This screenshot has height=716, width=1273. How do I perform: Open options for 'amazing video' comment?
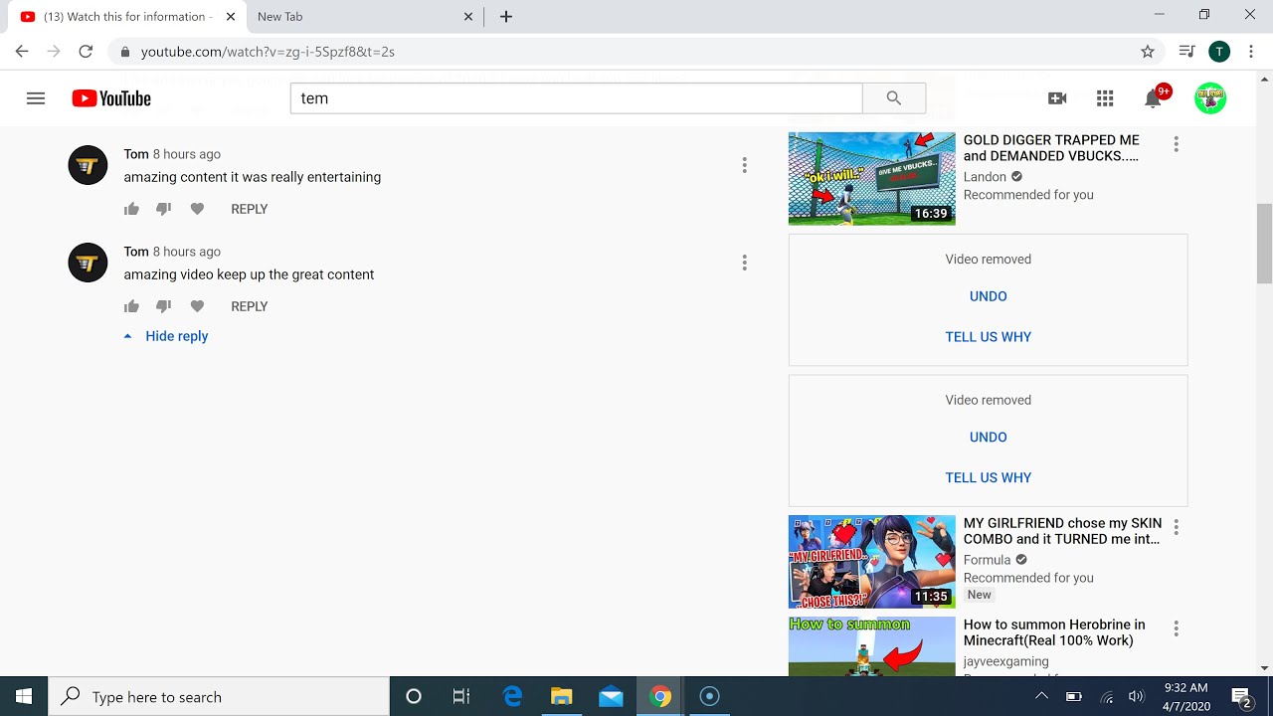744,263
